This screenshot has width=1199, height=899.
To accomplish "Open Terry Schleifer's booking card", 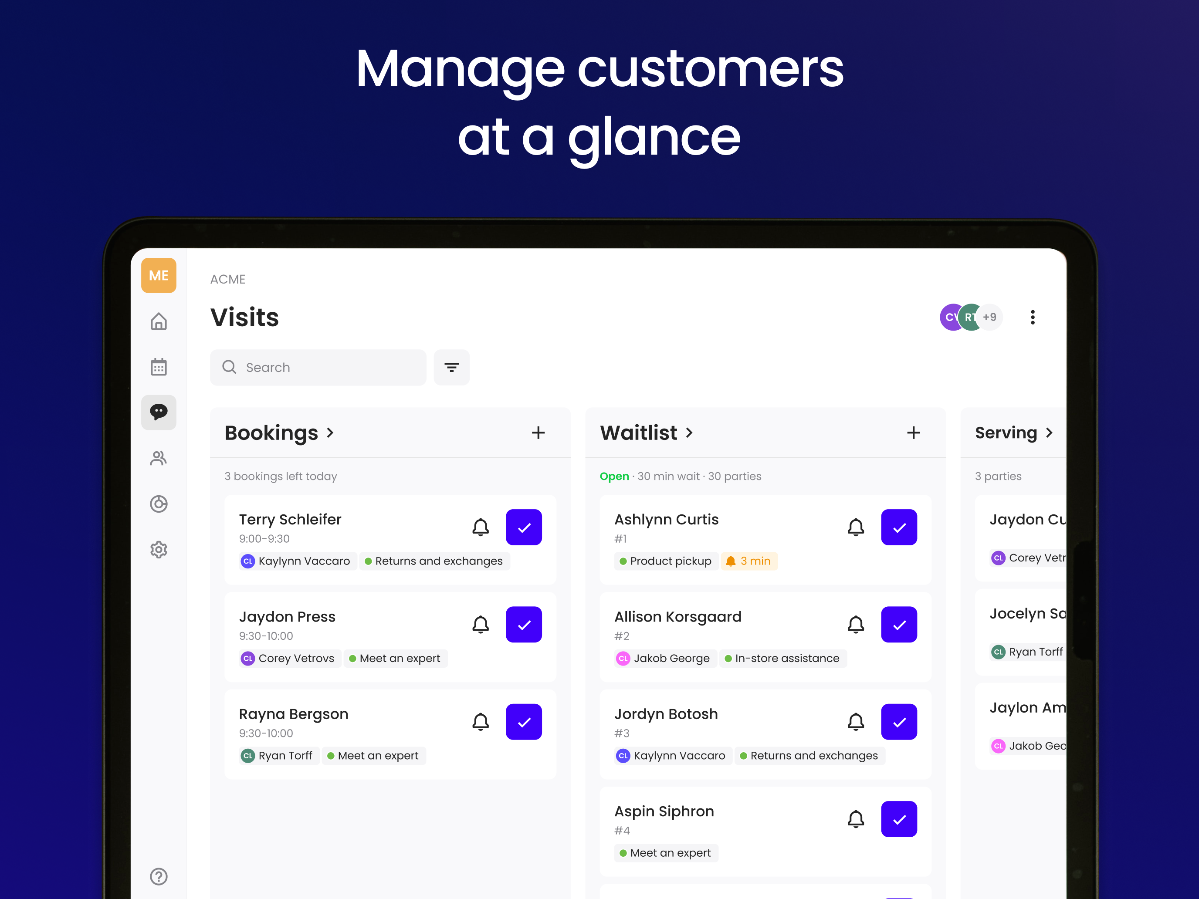I will (390, 540).
